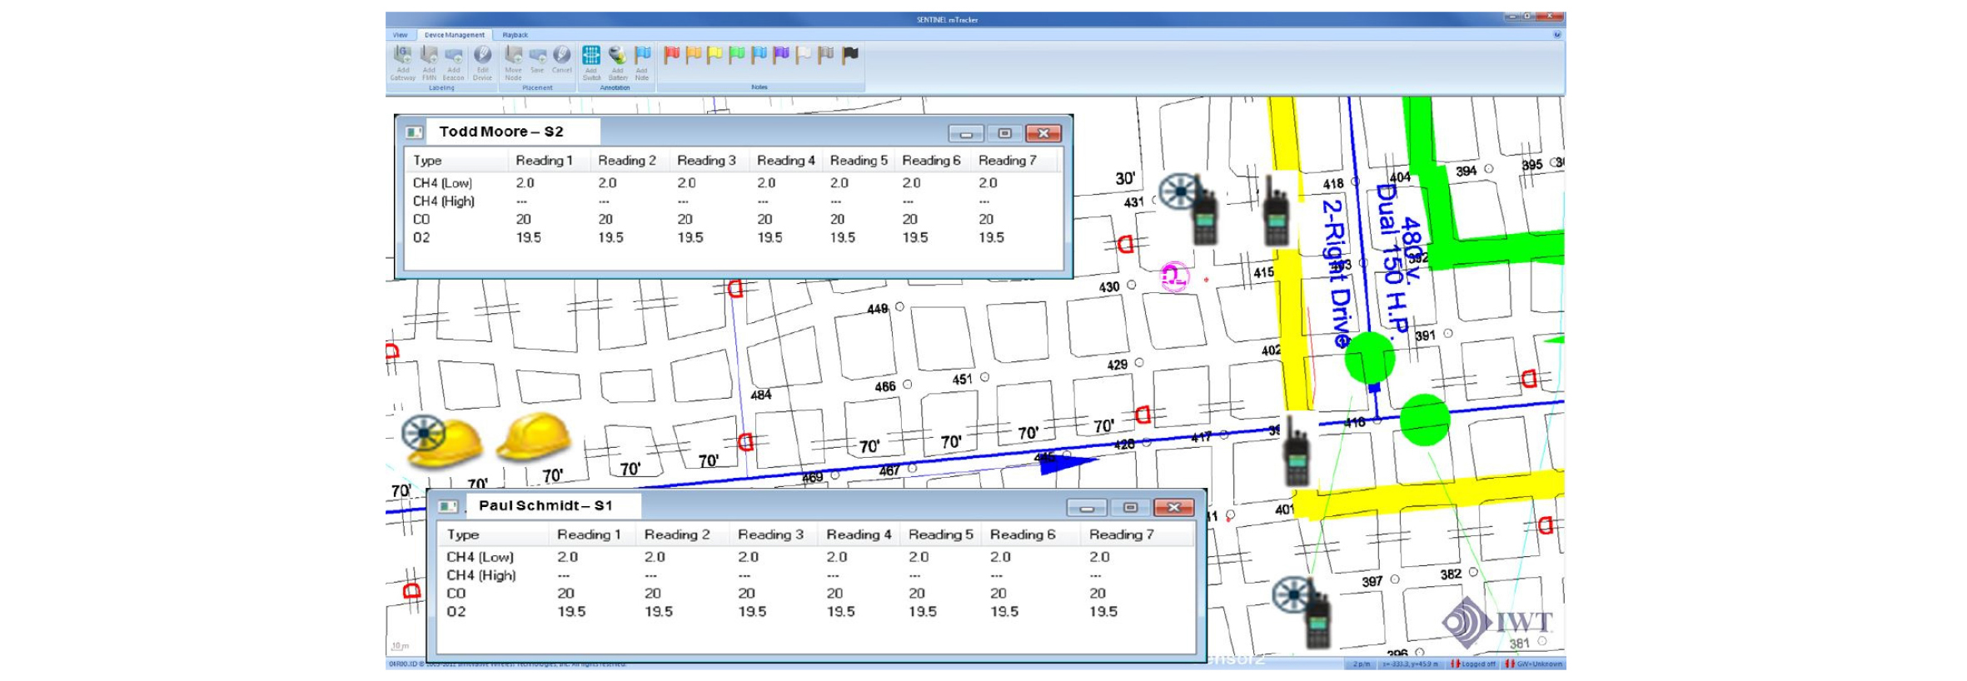This screenshot has width=1967, height=681.
Task: Switch to the Playback tab
Action: [x=515, y=35]
